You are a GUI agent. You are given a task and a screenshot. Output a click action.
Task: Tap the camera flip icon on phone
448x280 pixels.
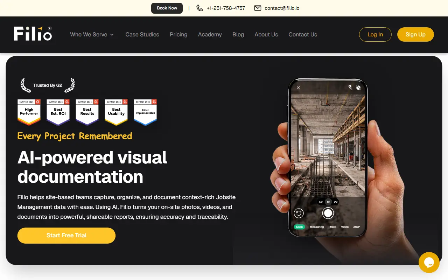coord(299,213)
